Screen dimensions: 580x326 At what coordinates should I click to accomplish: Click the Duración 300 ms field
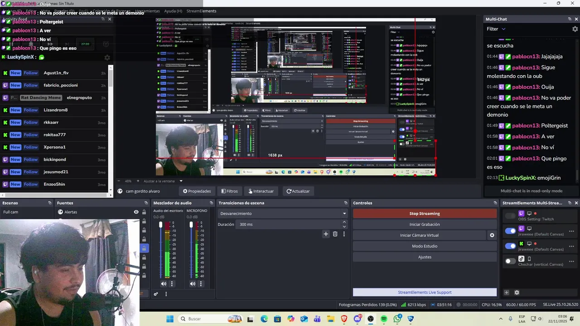pyautogui.click(x=289, y=225)
